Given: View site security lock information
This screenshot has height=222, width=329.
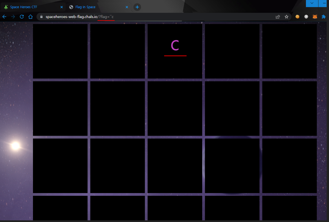Looking at the screenshot, I should tap(41, 17).
